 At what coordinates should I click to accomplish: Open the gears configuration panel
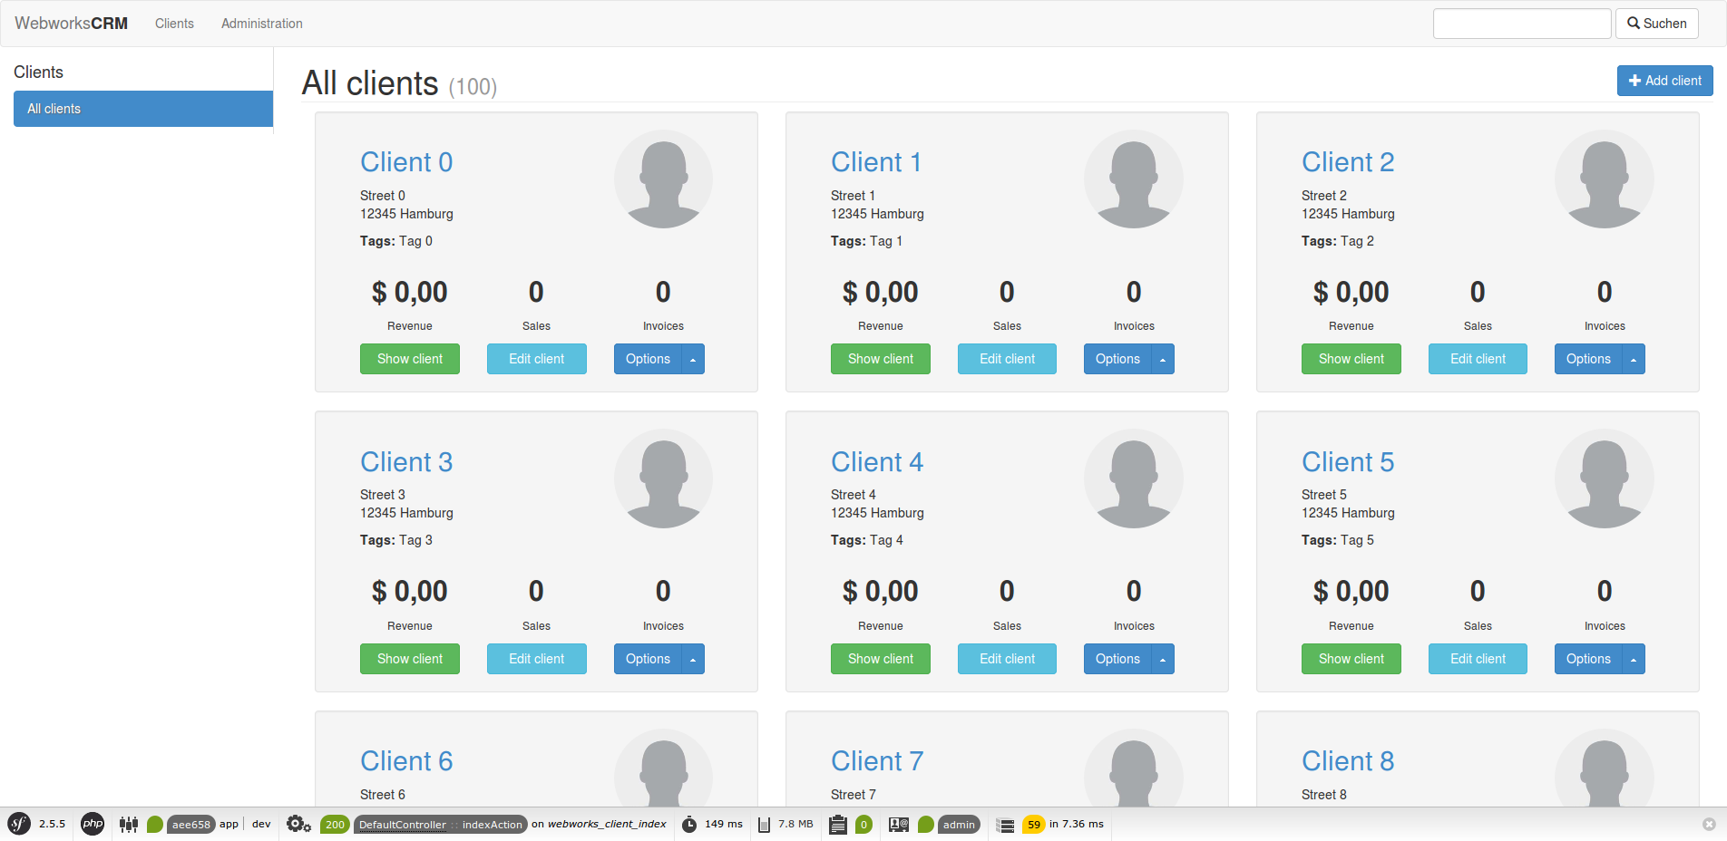pyautogui.click(x=298, y=825)
